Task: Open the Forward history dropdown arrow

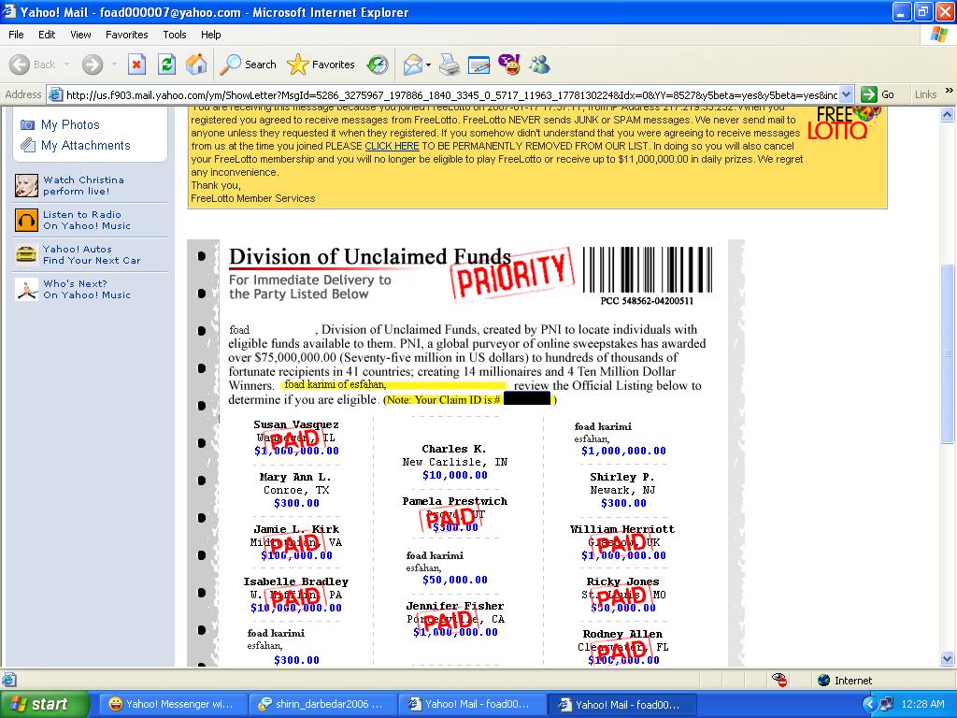Action: click(x=114, y=65)
